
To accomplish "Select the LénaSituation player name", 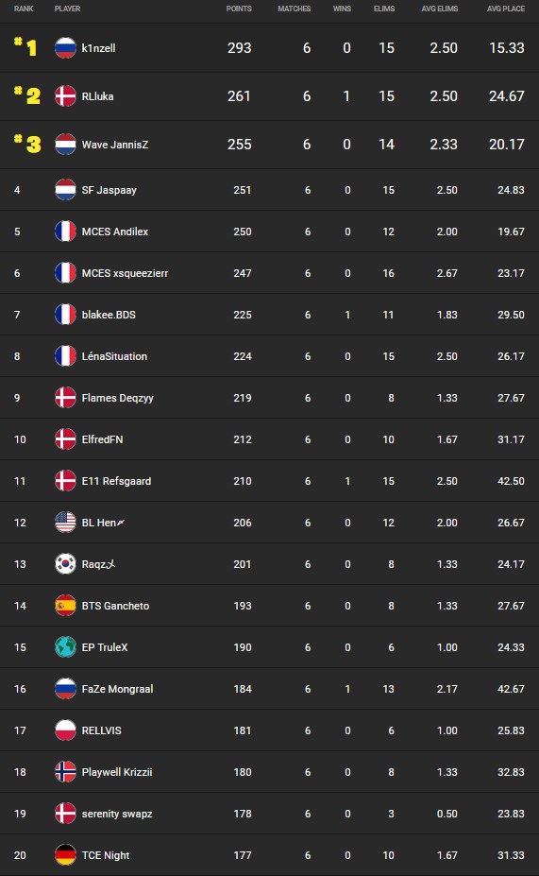I will tap(114, 356).
